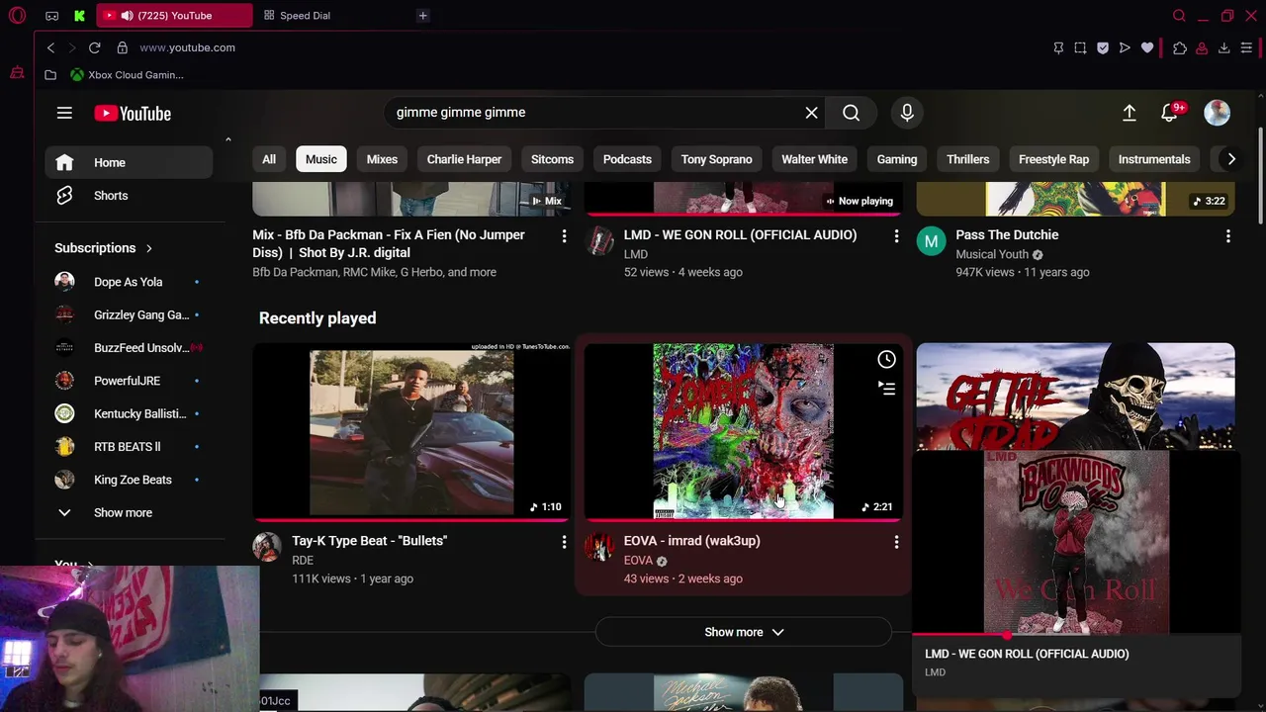Open Home in sidebar
This screenshot has width=1266, height=712.
(x=129, y=162)
